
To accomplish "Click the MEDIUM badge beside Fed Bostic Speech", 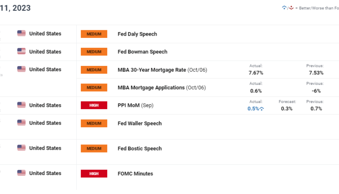I will click(x=94, y=148).
